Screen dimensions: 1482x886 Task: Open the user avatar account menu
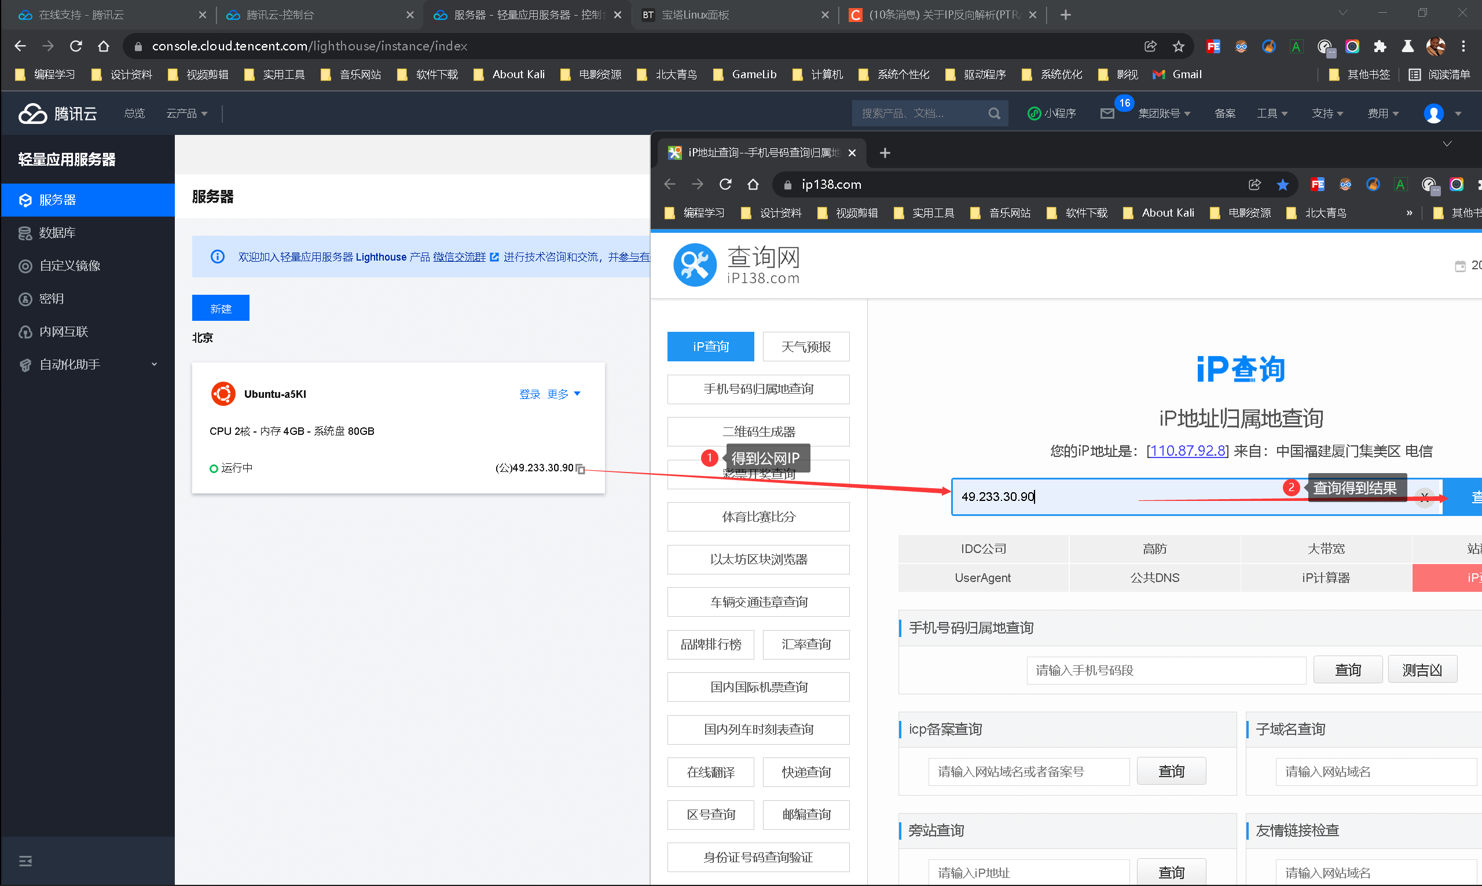point(1433,113)
